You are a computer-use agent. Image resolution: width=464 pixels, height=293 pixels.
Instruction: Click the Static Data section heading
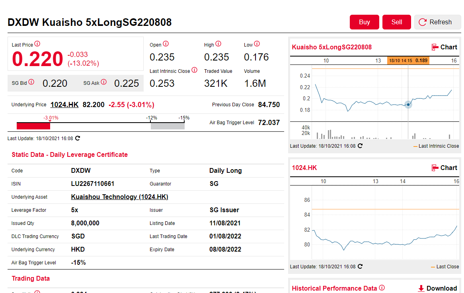pyautogui.click(x=70, y=154)
